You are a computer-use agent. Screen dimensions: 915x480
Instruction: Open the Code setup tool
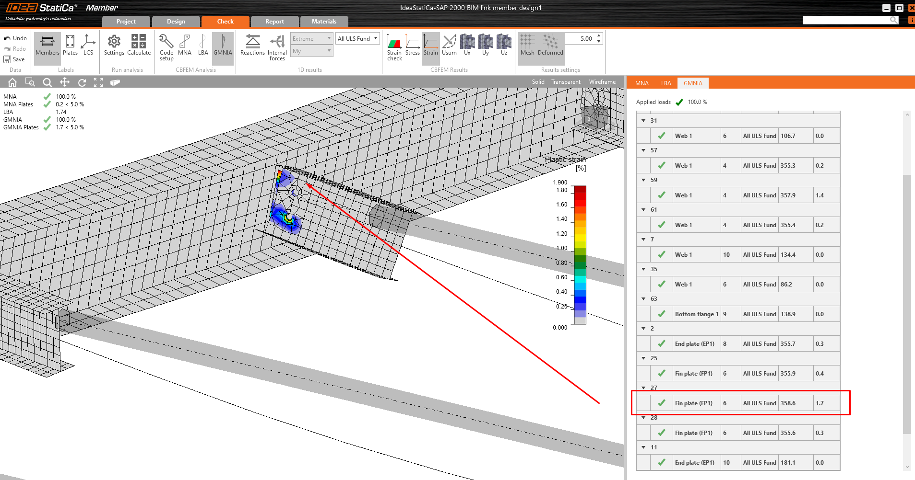166,47
